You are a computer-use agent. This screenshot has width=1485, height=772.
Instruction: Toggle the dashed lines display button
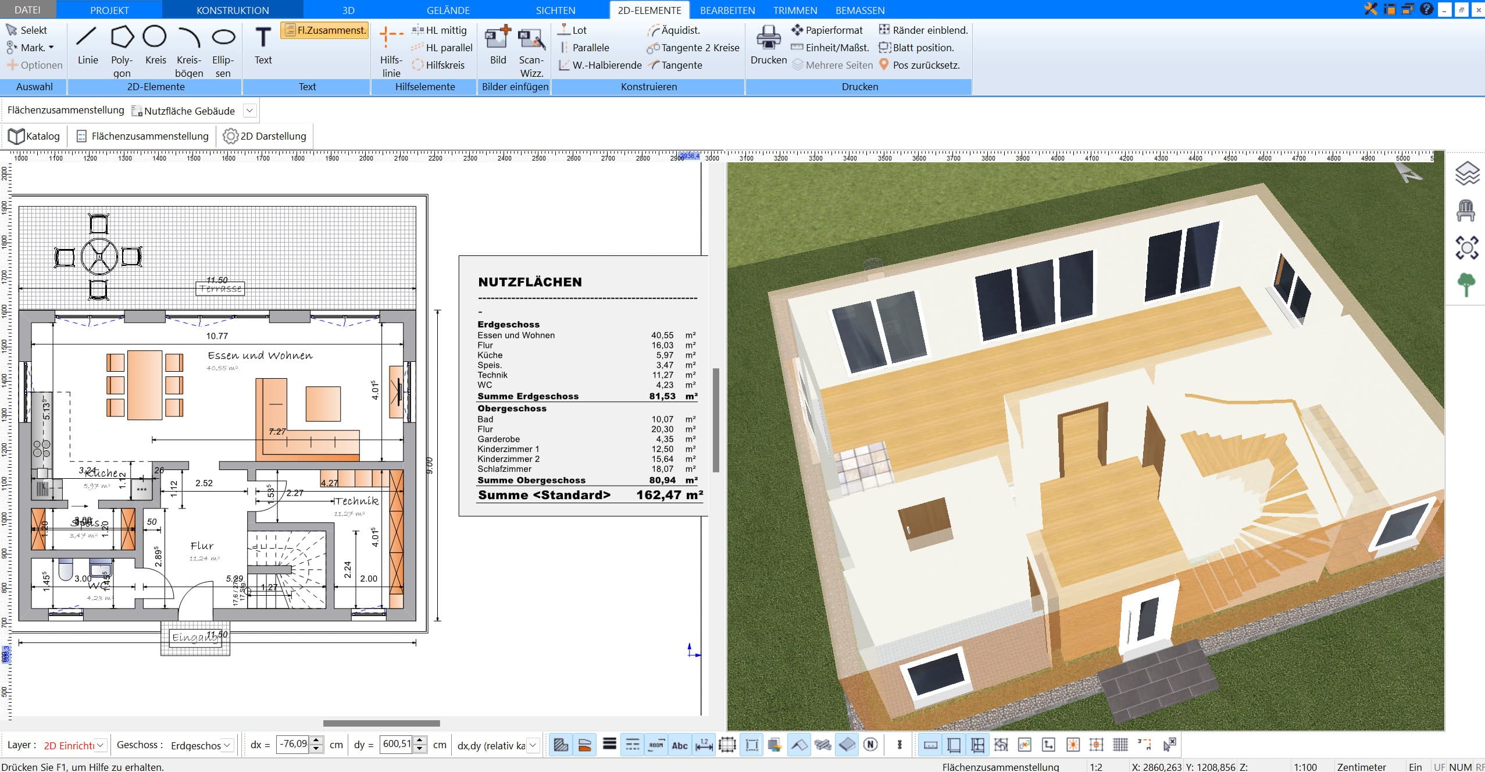pyautogui.click(x=633, y=745)
